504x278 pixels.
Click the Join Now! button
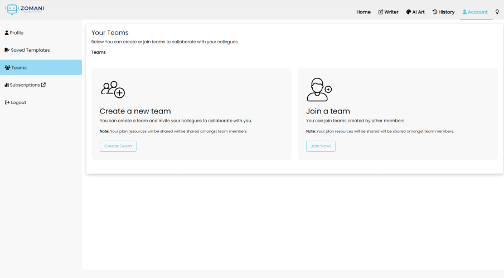(x=321, y=146)
